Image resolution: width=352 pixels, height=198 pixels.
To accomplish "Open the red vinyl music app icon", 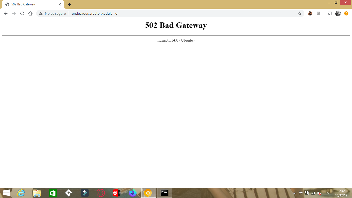I will 116,193.
